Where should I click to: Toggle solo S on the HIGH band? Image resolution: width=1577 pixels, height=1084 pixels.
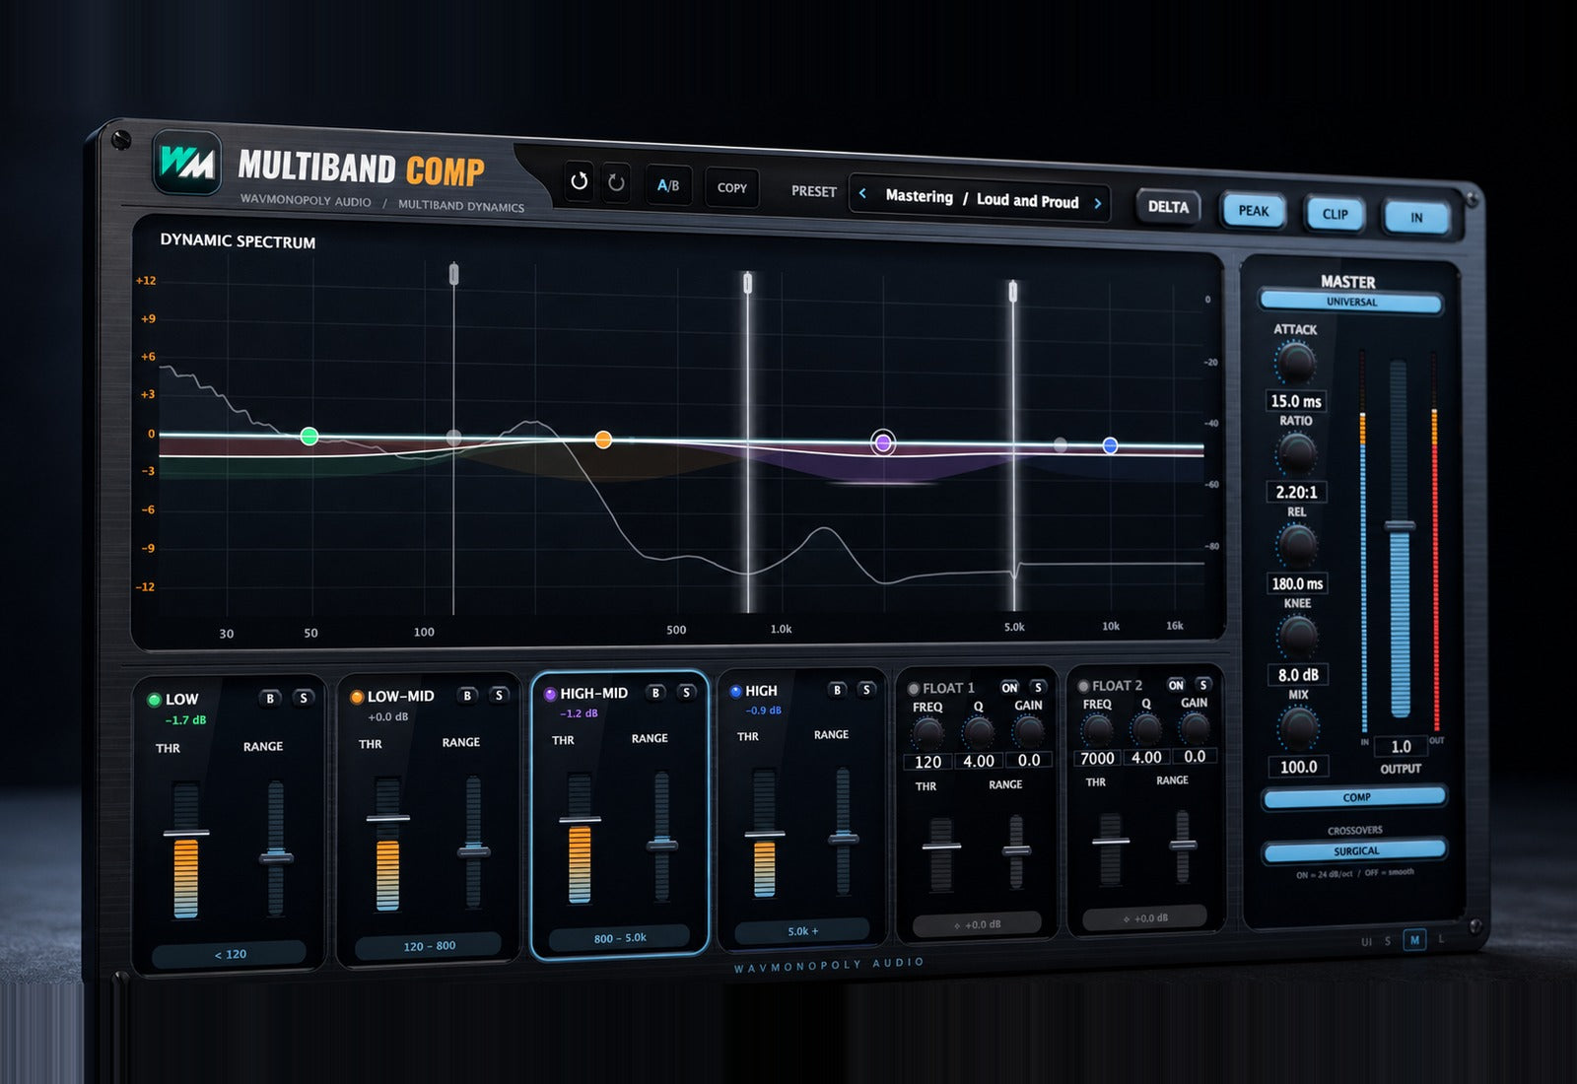(866, 690)
